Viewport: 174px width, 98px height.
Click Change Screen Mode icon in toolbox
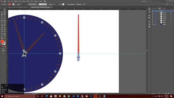[x=3, y=51]
